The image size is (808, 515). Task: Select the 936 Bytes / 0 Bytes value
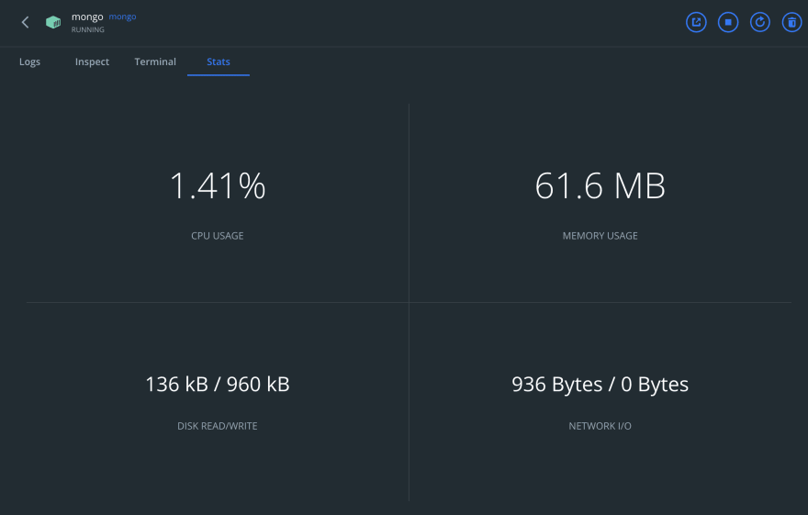[x=600, y=385]
